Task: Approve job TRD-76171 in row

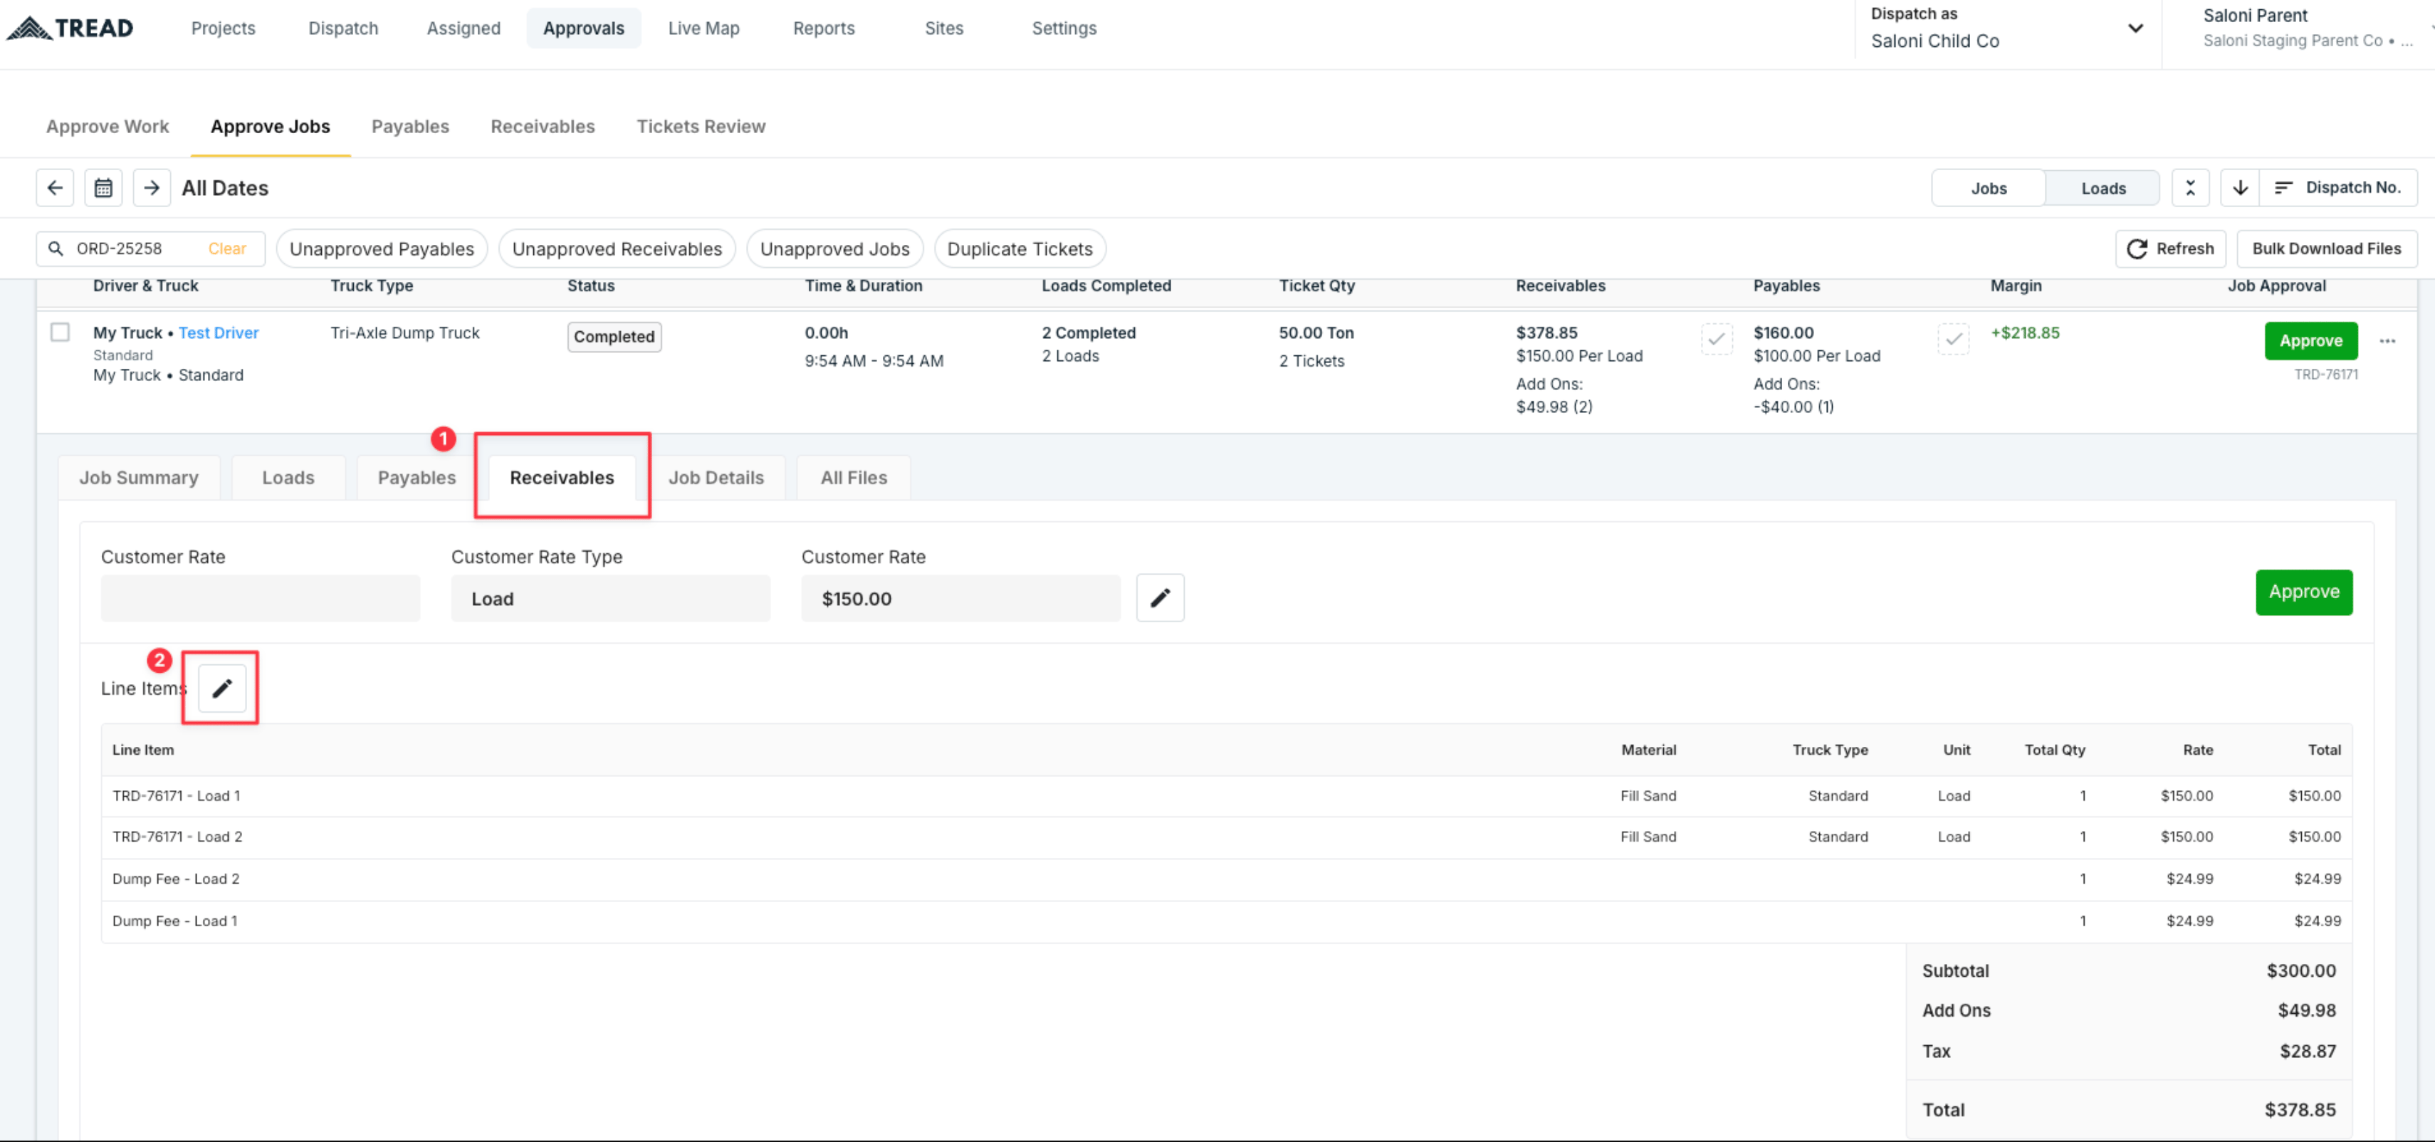Action: pyautogui.click(x=2310, y=340)
